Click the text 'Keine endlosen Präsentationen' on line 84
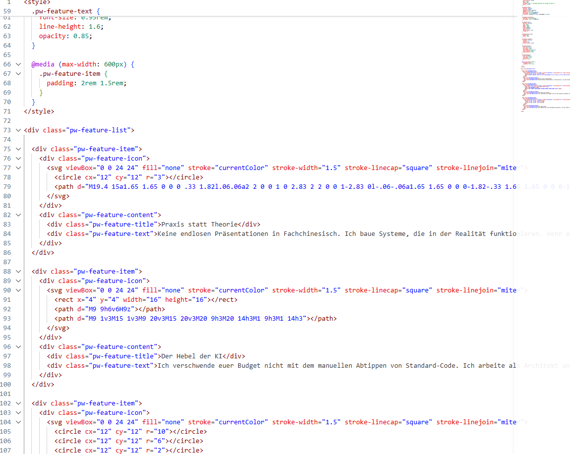This screenshot has height=454, width=570. click(213, 234)
